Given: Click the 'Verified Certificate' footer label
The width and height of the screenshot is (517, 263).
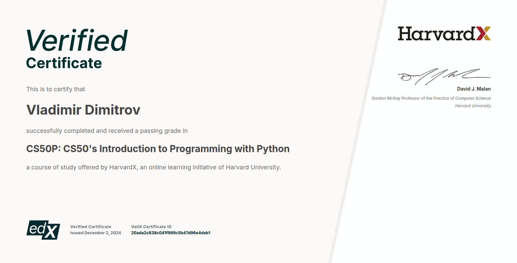Looking at the screenshot, I should coord(91,227).
